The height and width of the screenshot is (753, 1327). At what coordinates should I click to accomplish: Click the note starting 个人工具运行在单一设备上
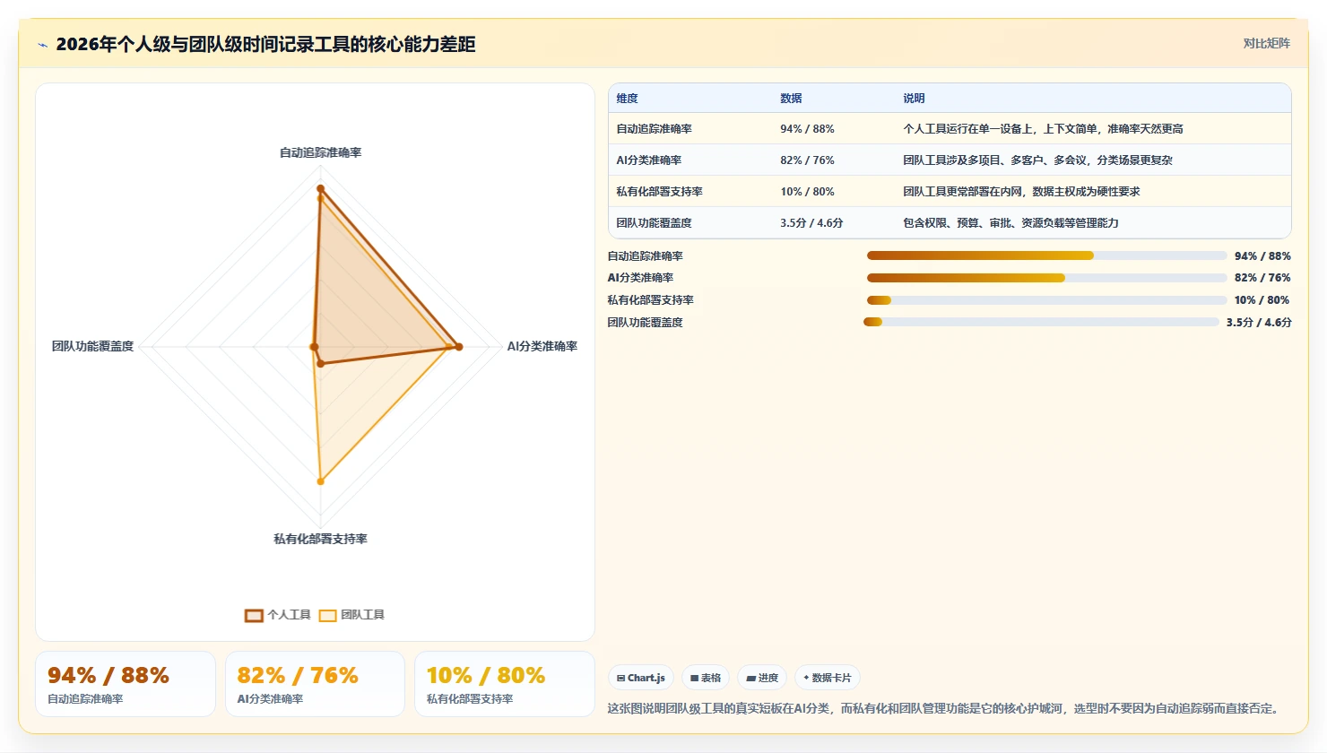[x=1043, y=129]
